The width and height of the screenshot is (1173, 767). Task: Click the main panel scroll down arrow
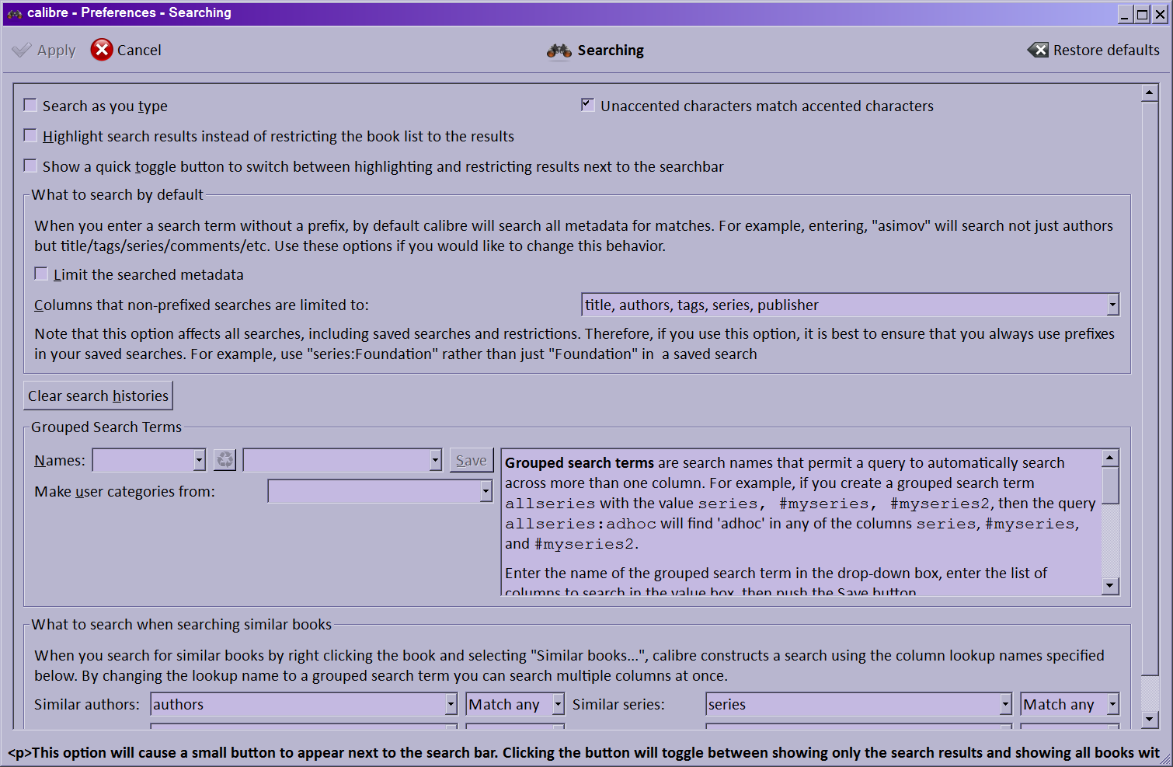pyautogui.click(x=1150, y=719)
